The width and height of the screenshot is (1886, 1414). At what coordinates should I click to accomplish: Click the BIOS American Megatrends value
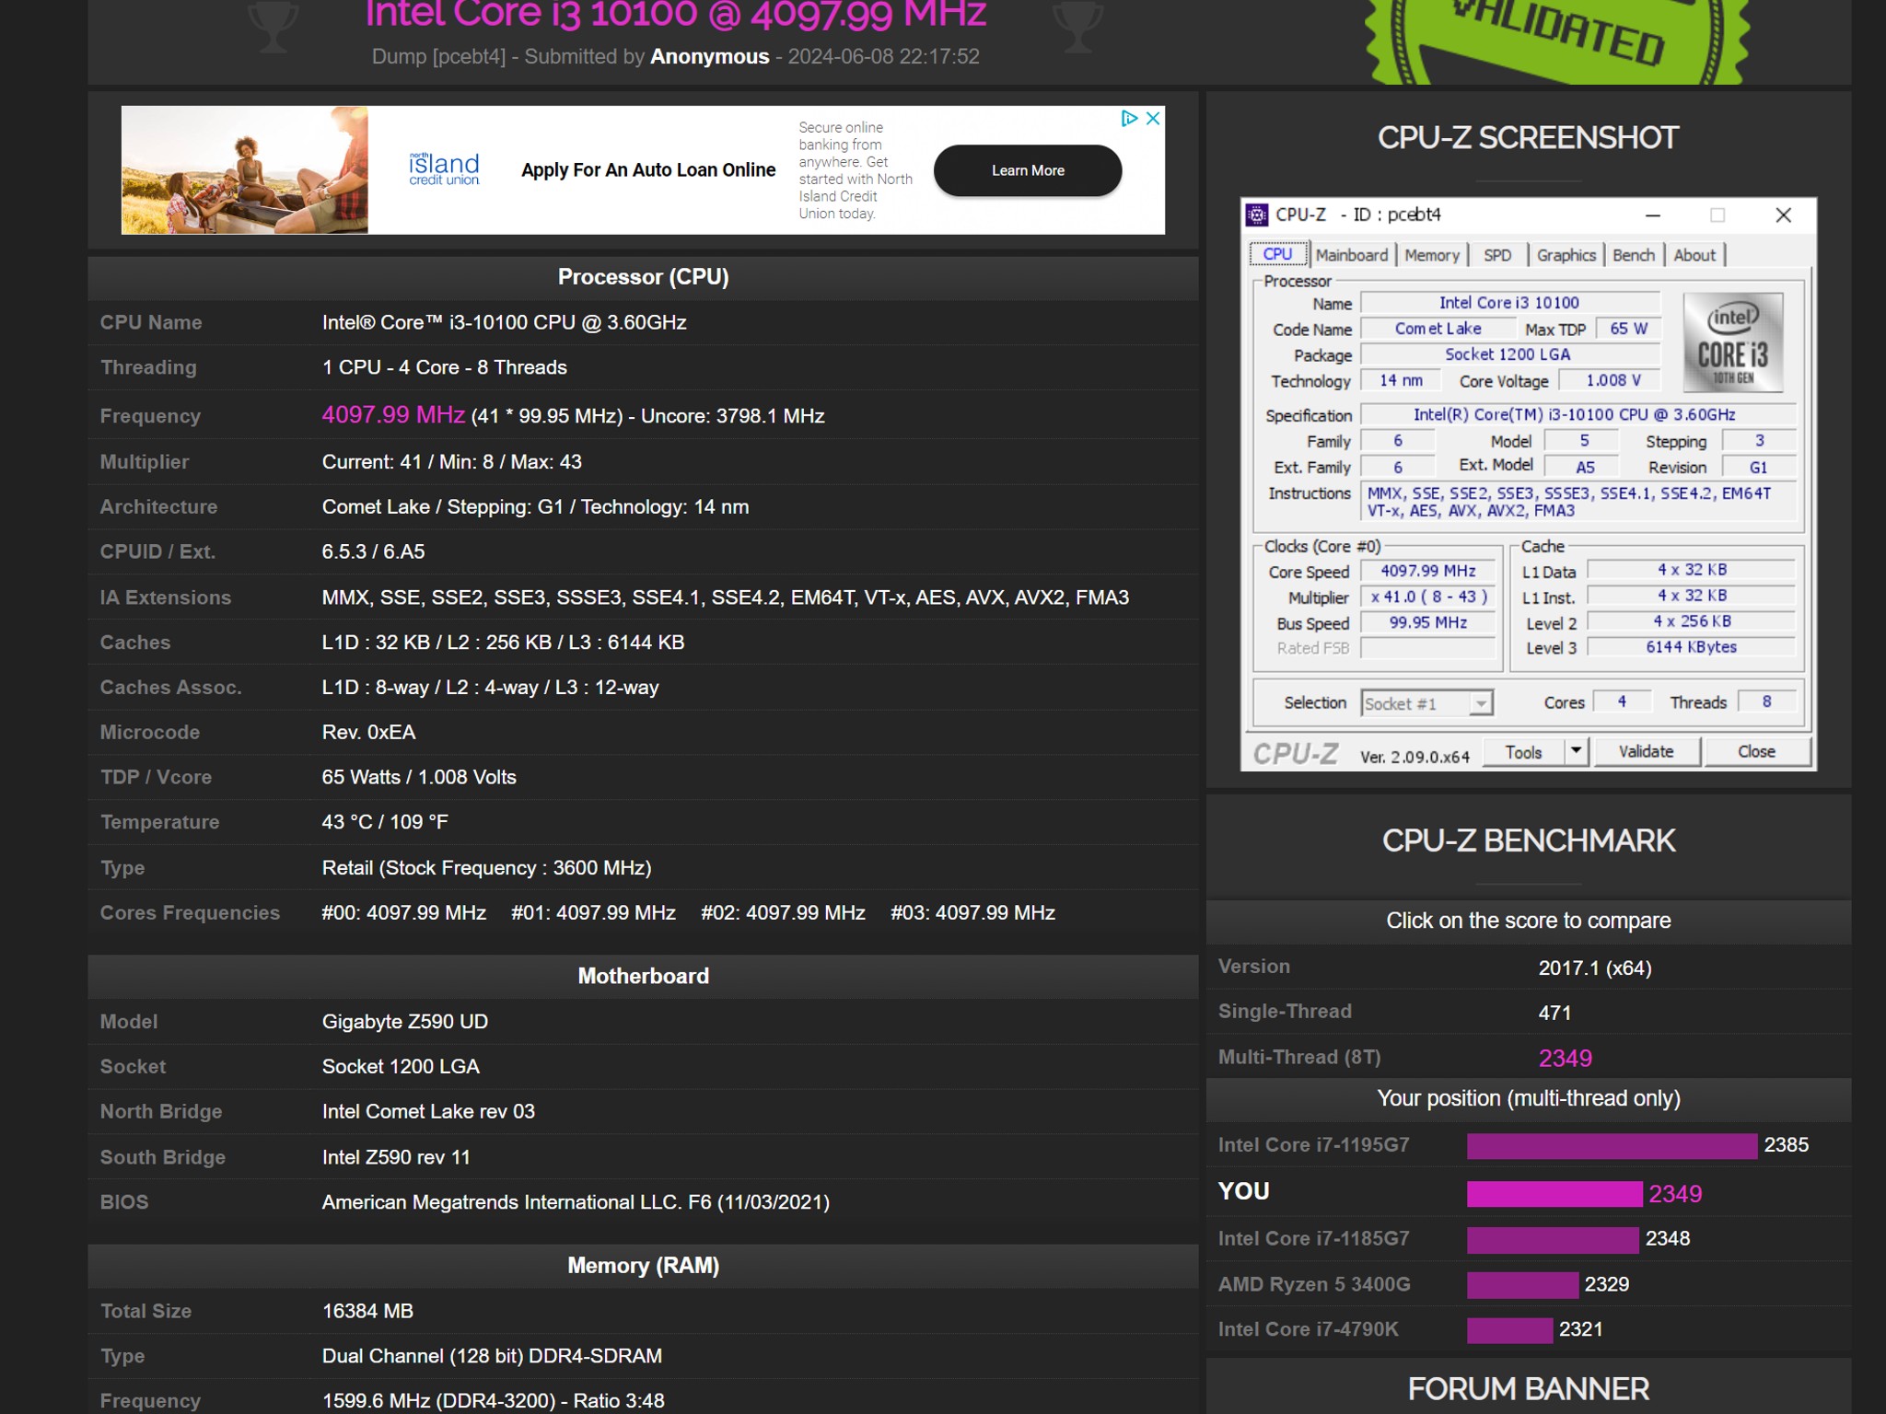[576, 1202]
